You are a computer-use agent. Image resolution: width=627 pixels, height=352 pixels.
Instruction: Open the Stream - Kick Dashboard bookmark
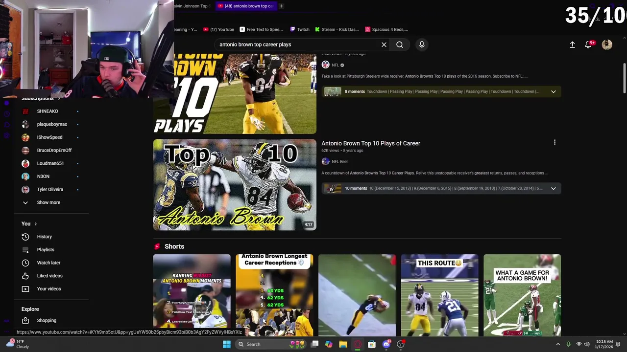pos(337,29)
